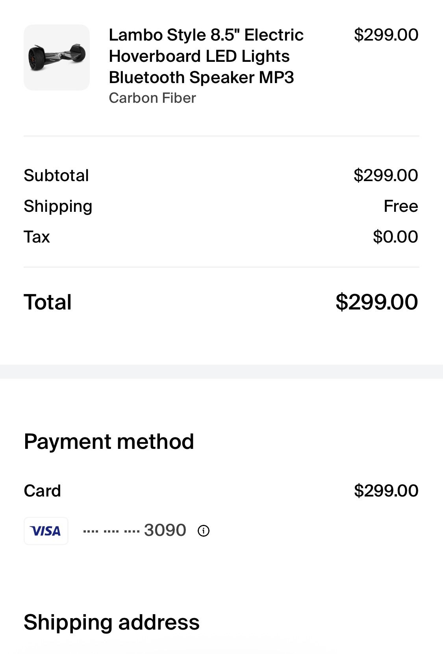Click the Subtotal label
The height and width of the screenshot is (654, 443).
pyautogui.click(x=56, y=175)
